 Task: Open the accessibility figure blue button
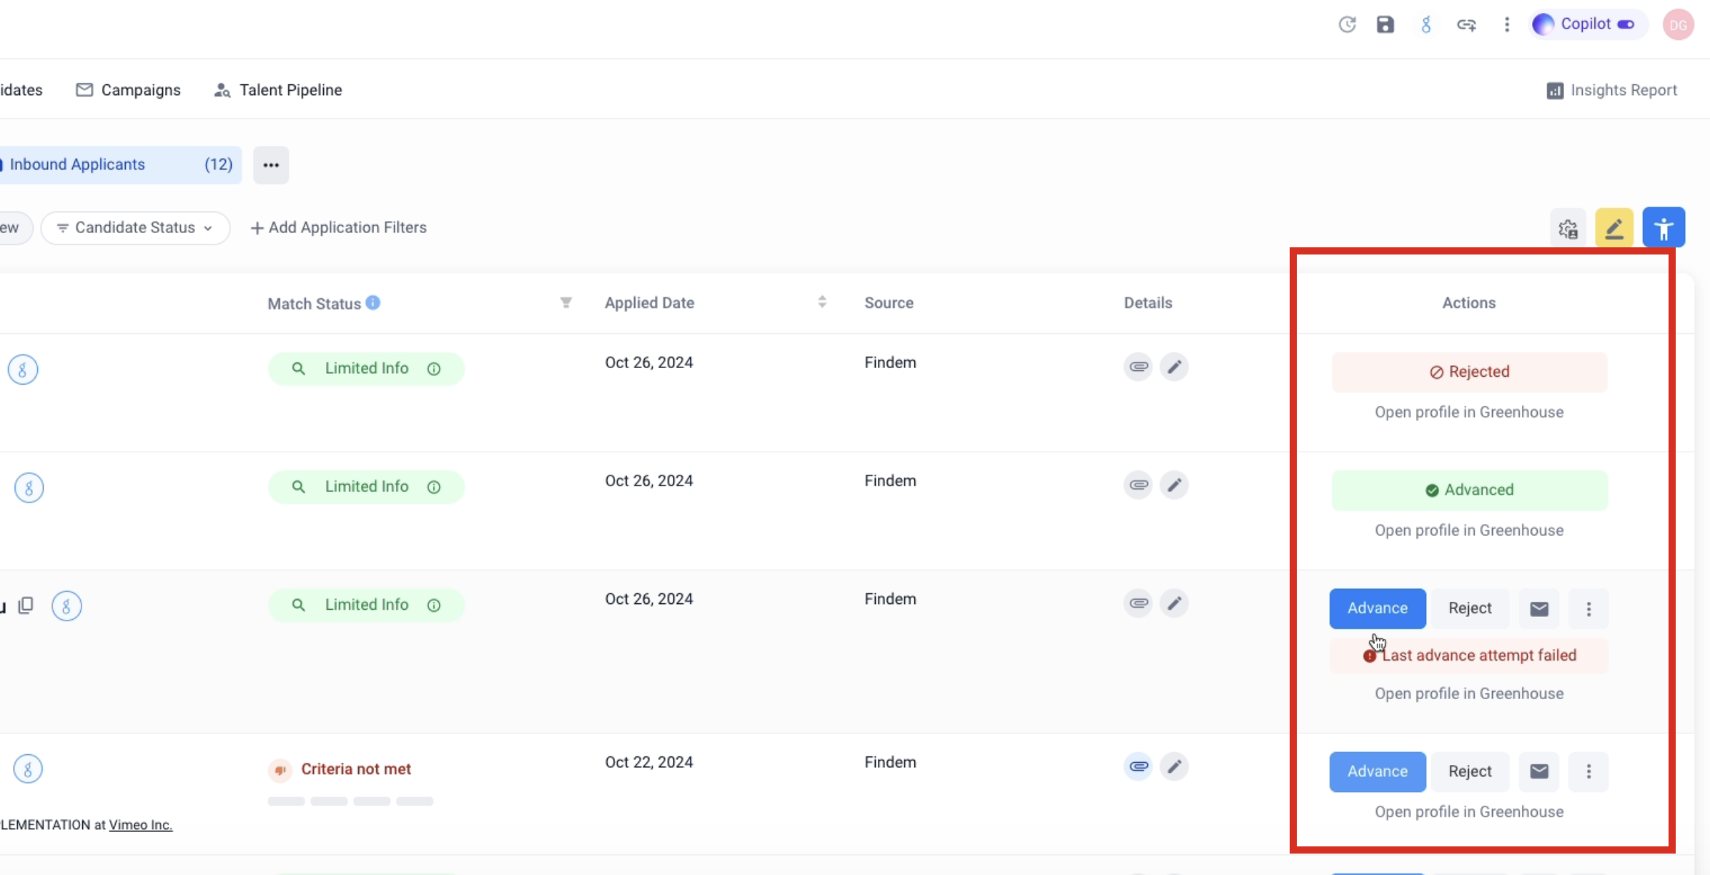coord(1664,227)
